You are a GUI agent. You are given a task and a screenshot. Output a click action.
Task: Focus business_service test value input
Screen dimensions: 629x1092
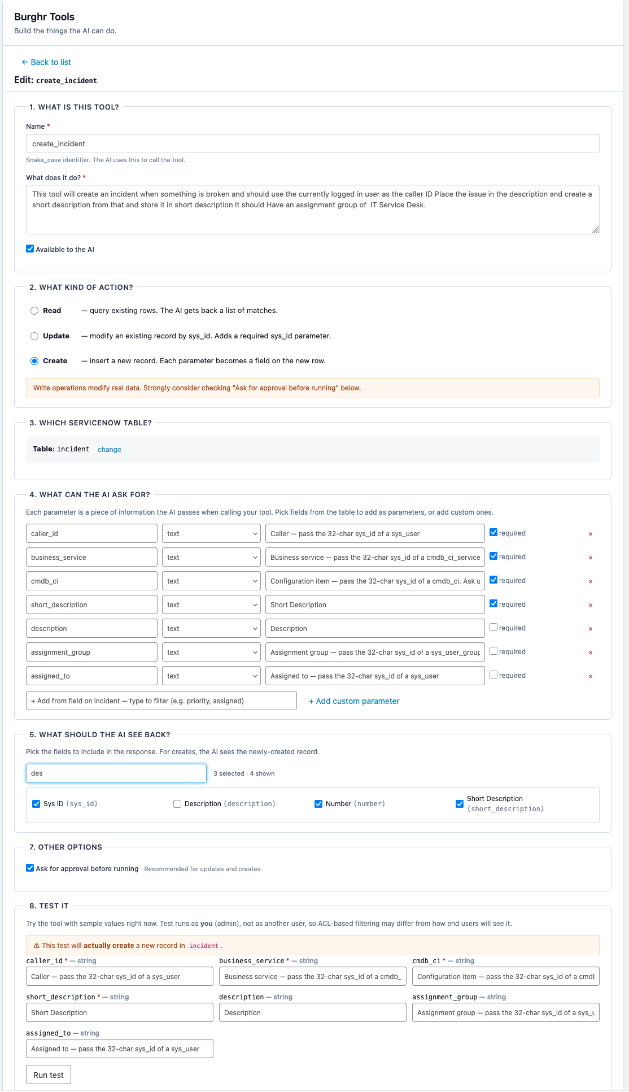(313, 976)
